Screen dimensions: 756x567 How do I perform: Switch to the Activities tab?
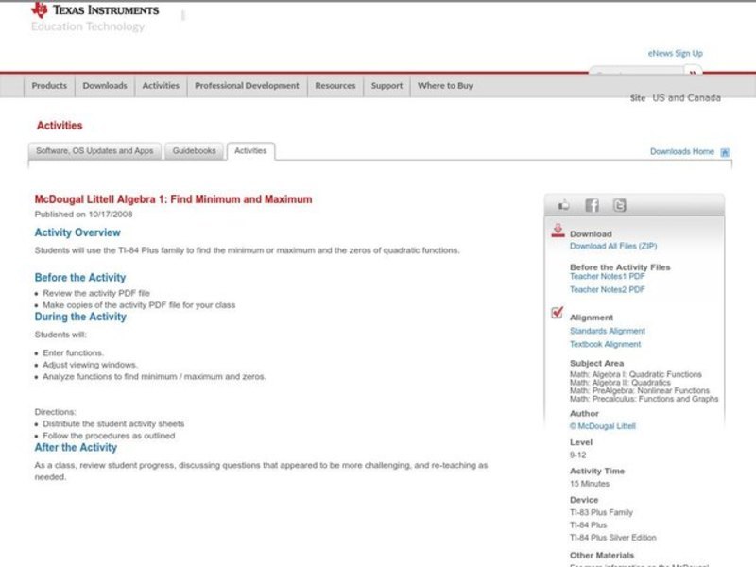(x=249, y=149)
